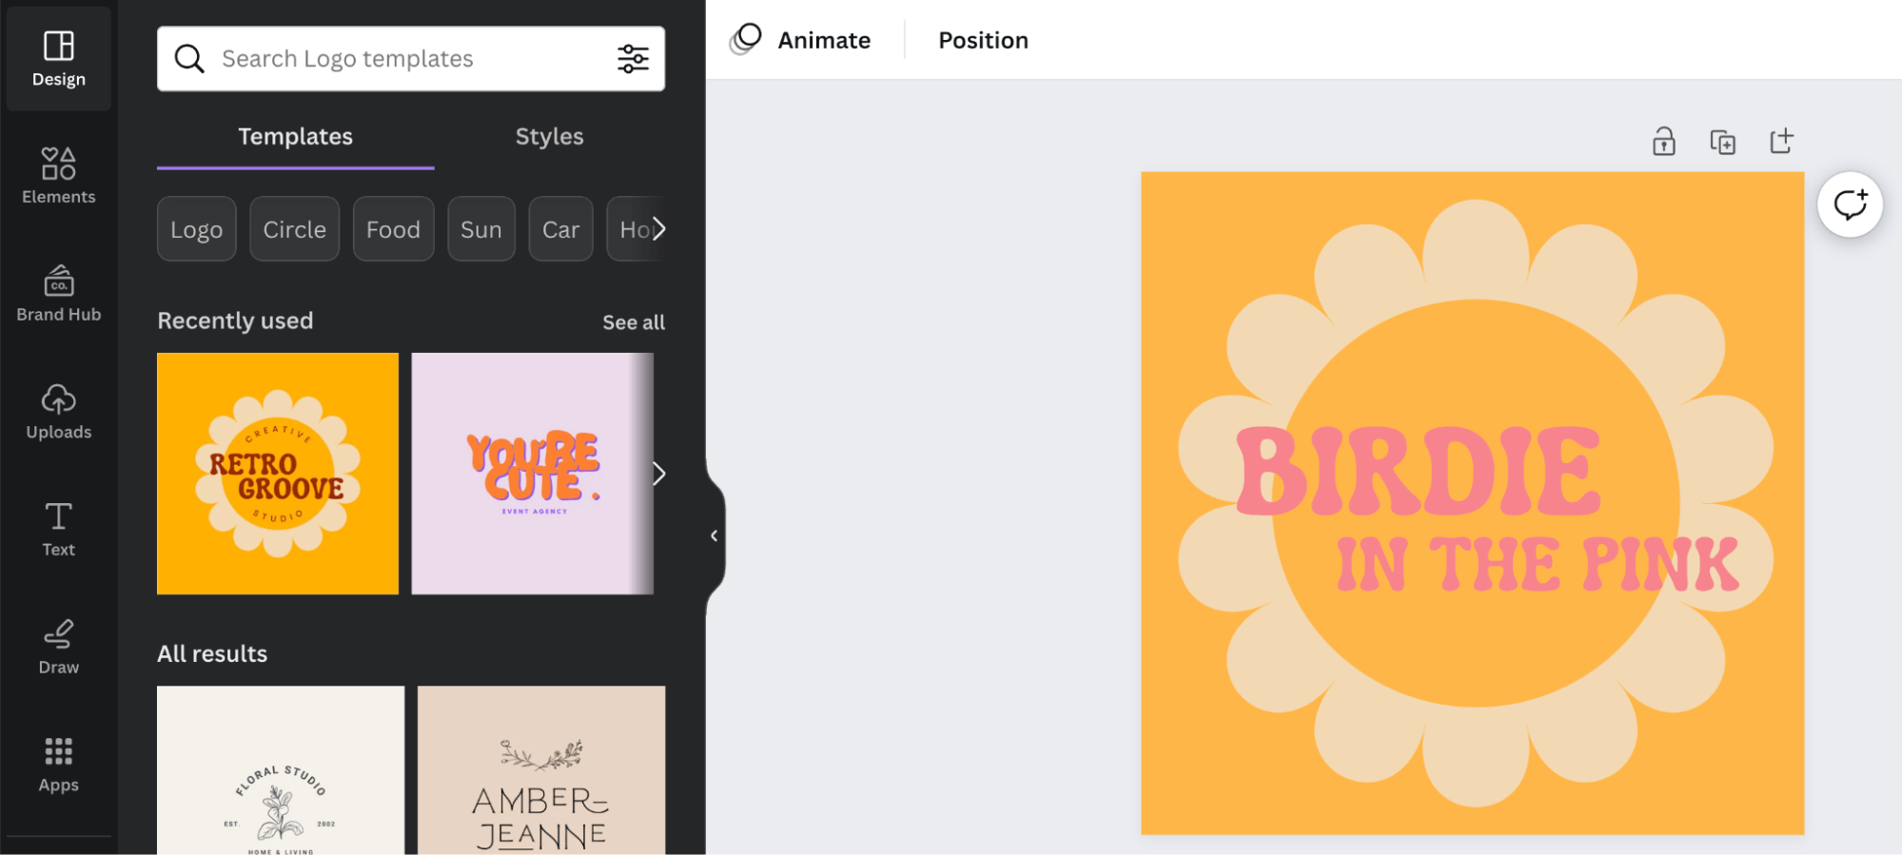Open the Elements panel in sidebar
This screenshot has height=855, width=1902.
[58, 176]
